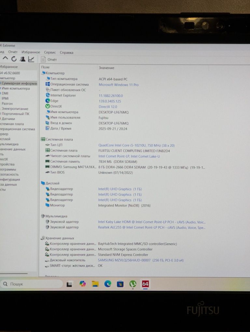This screenshot has width=250, height=332.
Task: Click the Мультимедиа group icon
Action: (43, 216)
